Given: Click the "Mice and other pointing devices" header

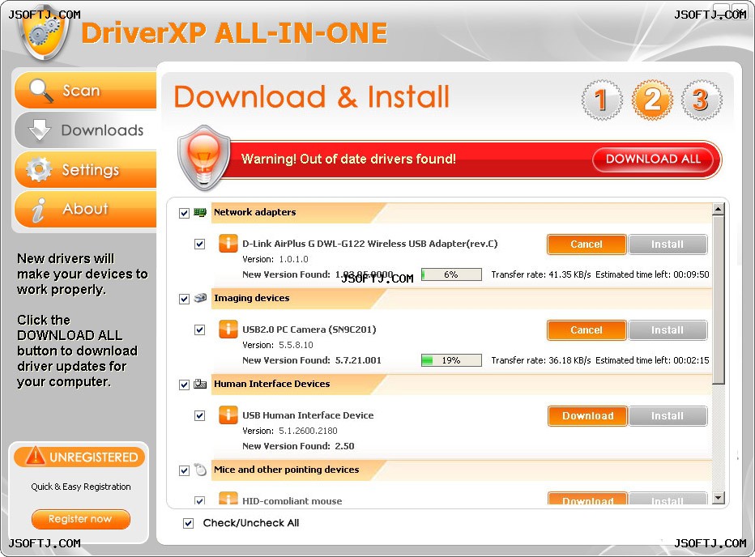Looking at the screenshot, I should click(287, 470).
